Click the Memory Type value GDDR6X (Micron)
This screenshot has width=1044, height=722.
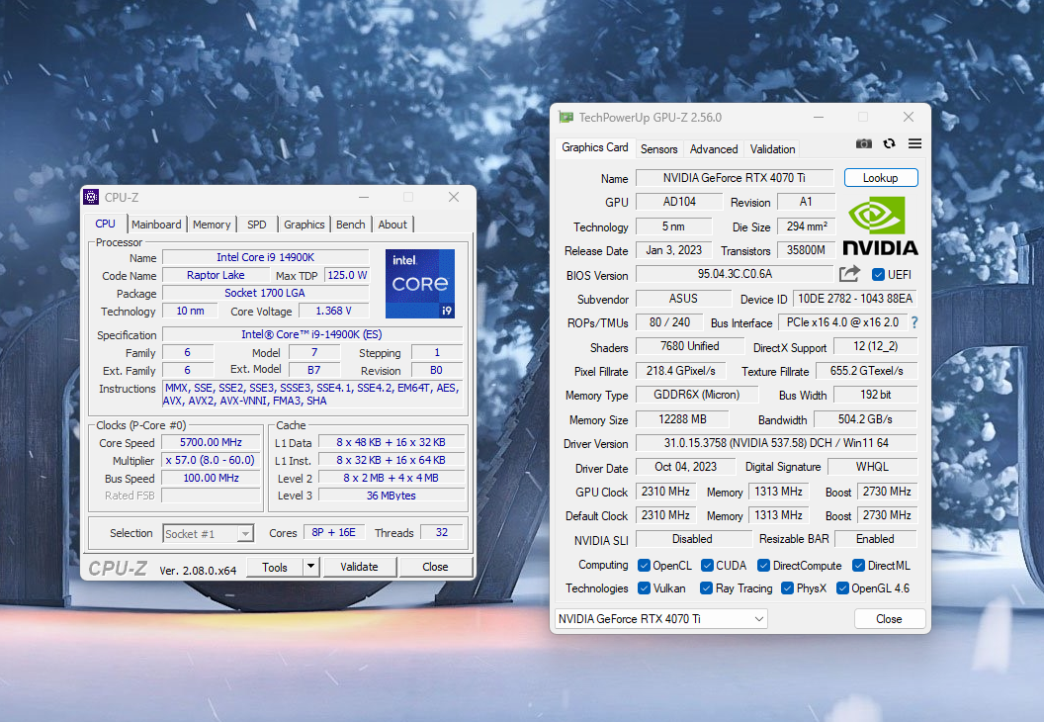coord(697,395)
